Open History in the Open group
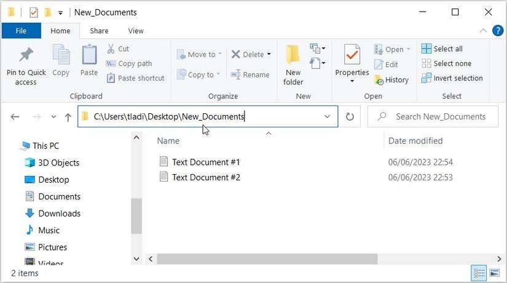The image size is (507, 283). tap(391, 80)
